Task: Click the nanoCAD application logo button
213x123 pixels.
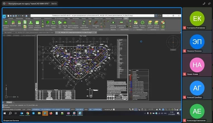Action: tap(4, 16)
